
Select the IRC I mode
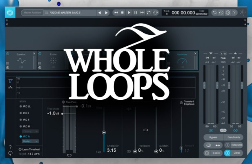pyautogui.click(x=24, y=113)
